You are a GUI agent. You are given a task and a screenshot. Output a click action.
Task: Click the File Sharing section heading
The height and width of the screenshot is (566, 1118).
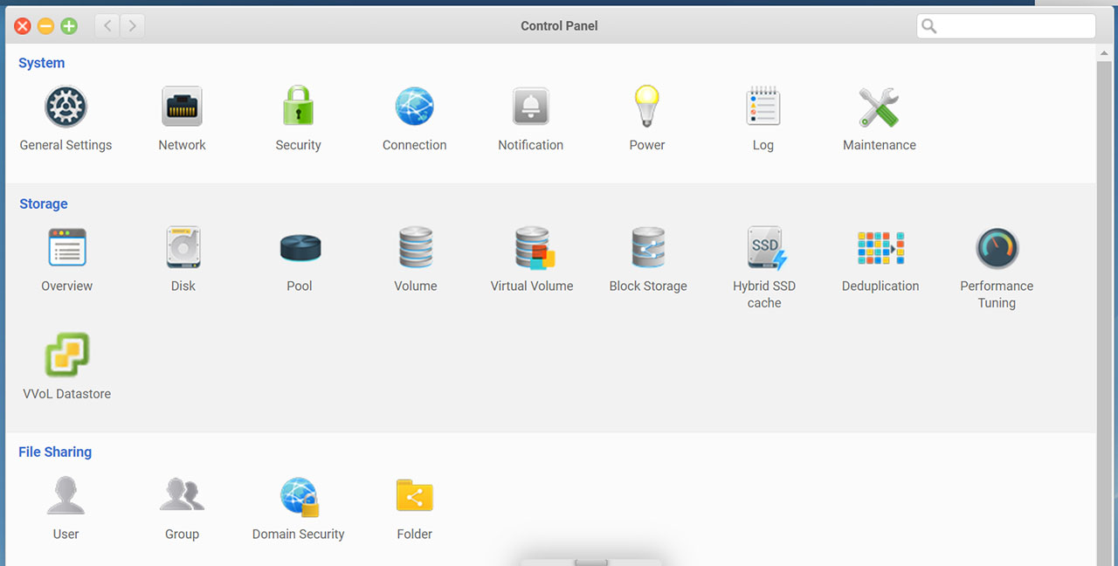pyautogui.click(x=55, y=452)
